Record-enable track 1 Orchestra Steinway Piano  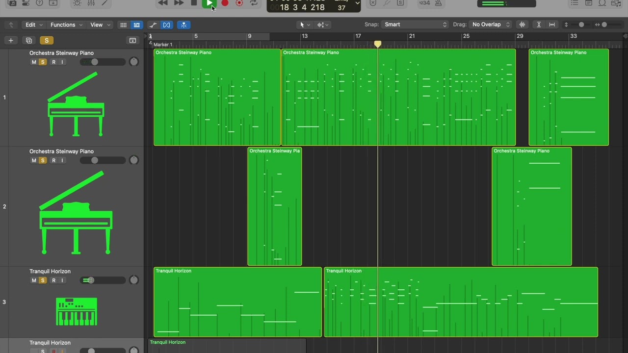coord(53,62)
